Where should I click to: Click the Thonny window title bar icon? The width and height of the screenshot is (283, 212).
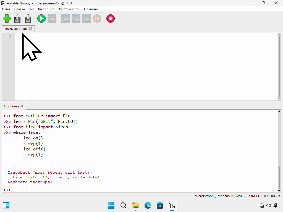tap(3, 3)
